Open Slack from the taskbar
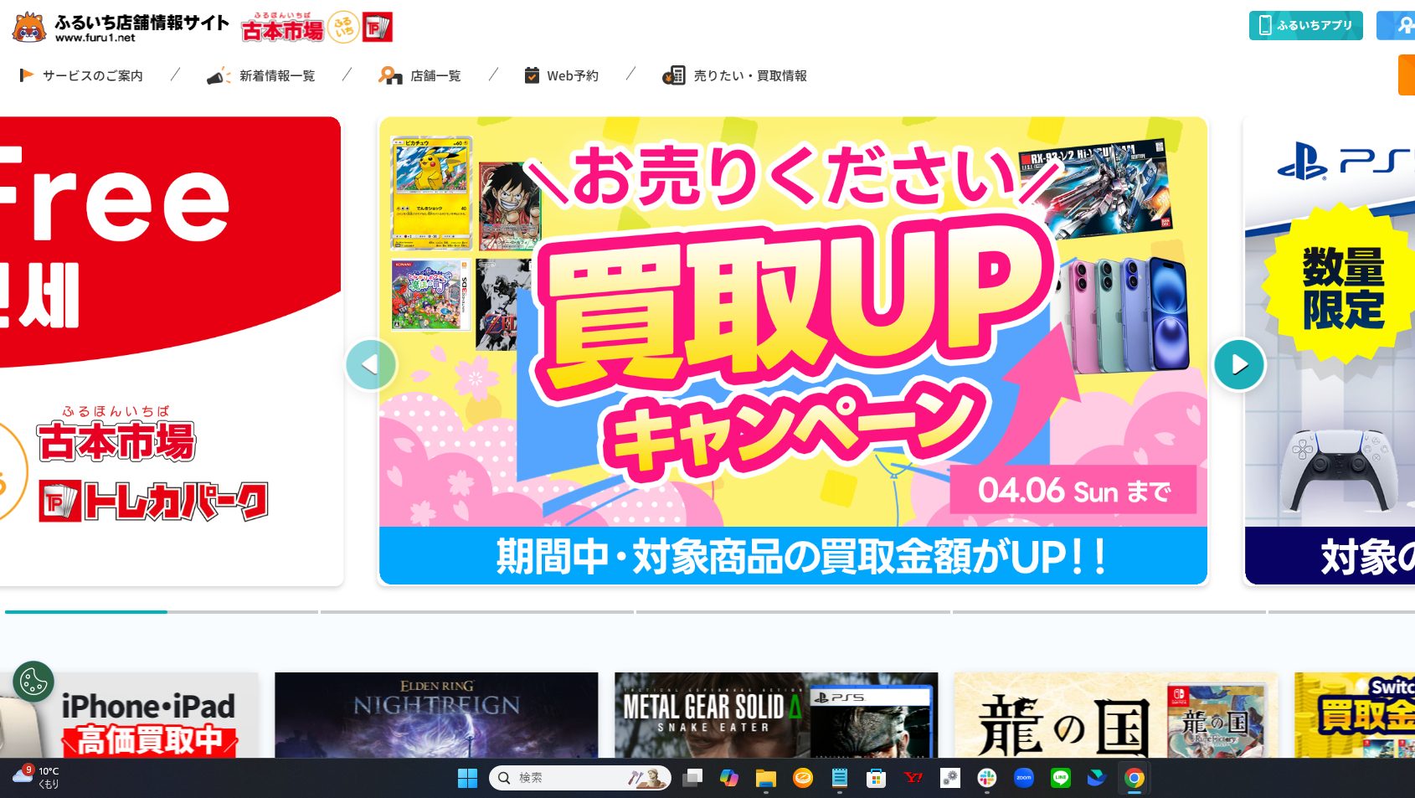 pos(987,778)
